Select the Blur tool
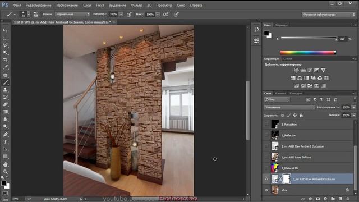 5,119
